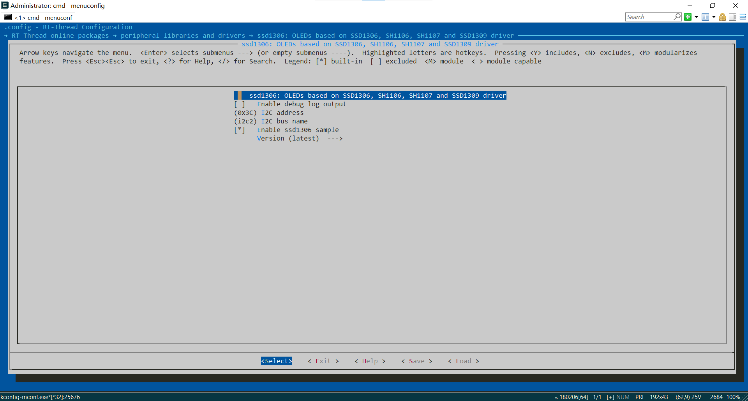Click the <Select> button
This screenshot has height=401, width=748.
click(277, 361)
